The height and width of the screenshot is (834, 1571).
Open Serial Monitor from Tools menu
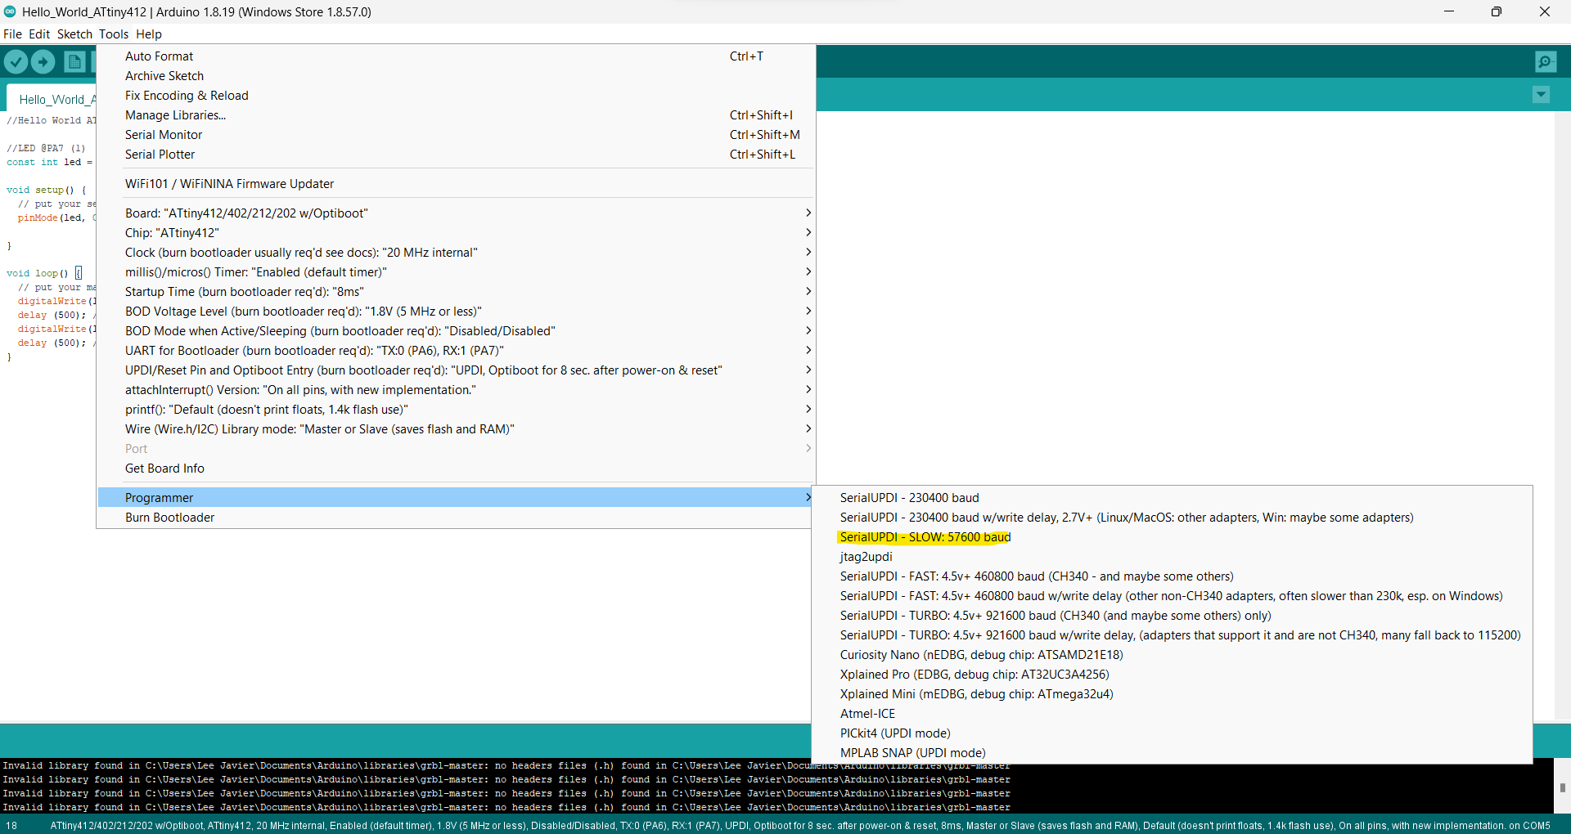point(456,135)
